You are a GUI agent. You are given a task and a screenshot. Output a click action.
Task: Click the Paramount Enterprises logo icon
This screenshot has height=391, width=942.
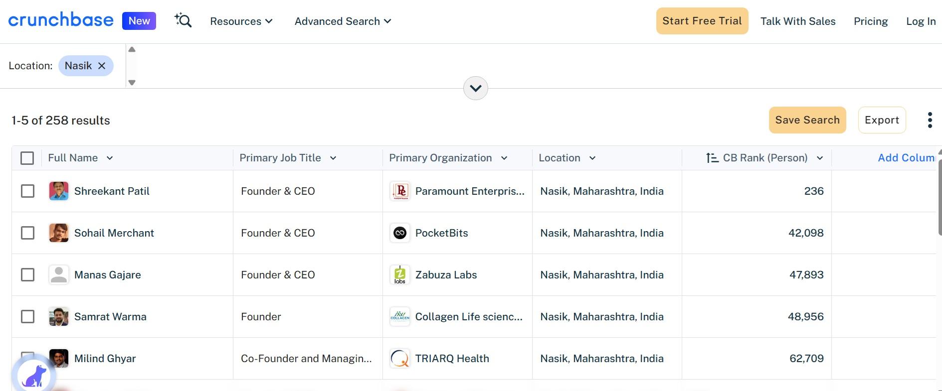[x=400, y=191]
